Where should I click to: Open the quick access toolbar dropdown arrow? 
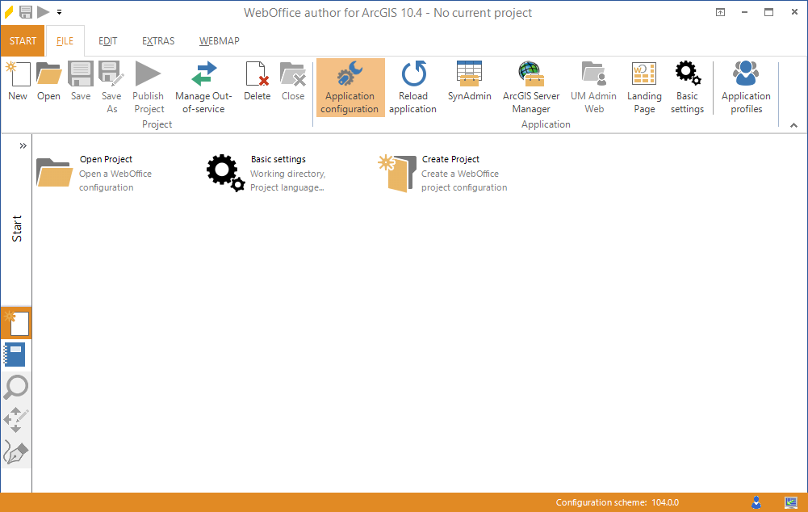[x=59, y=13]
